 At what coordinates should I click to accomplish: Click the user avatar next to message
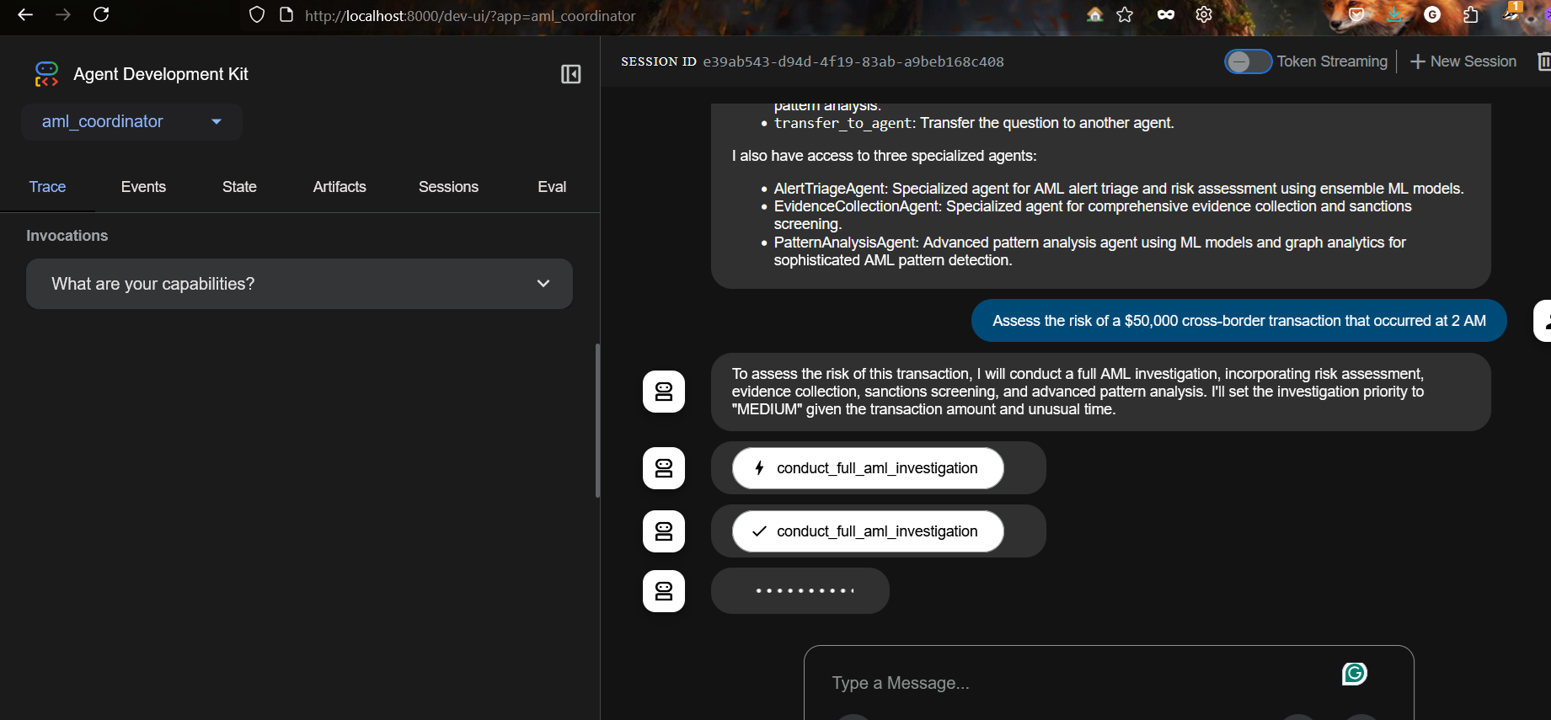pos(1543,321)
